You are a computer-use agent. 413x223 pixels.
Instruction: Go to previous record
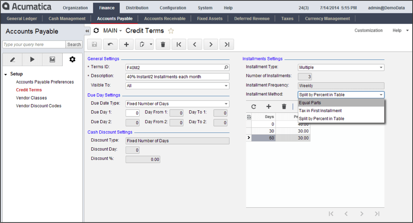[x=195, y=44]
